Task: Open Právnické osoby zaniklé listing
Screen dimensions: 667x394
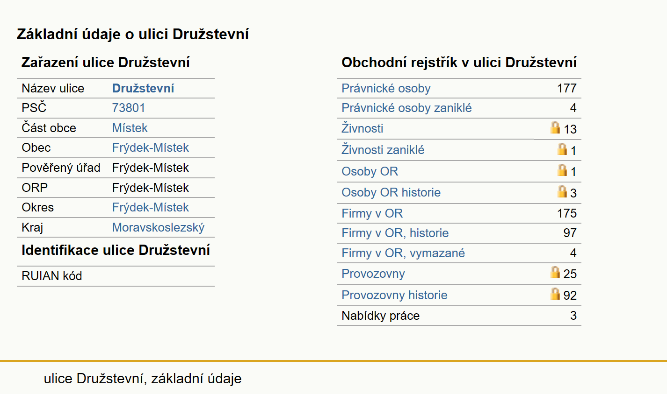Action: pos(406,108)
